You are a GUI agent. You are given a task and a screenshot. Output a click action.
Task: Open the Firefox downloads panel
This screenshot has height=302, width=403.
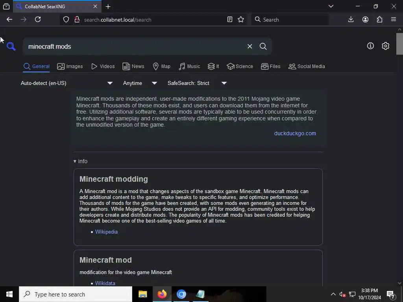coord(351,20)
